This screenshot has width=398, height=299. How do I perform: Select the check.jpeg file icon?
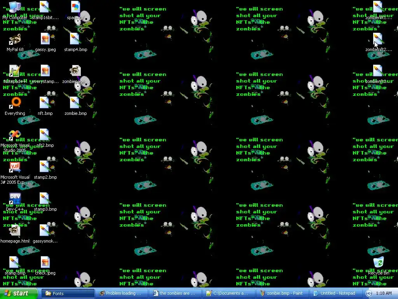(45, 263)
